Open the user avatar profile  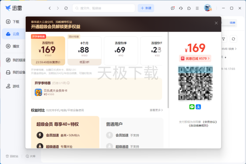pos(208,8)
